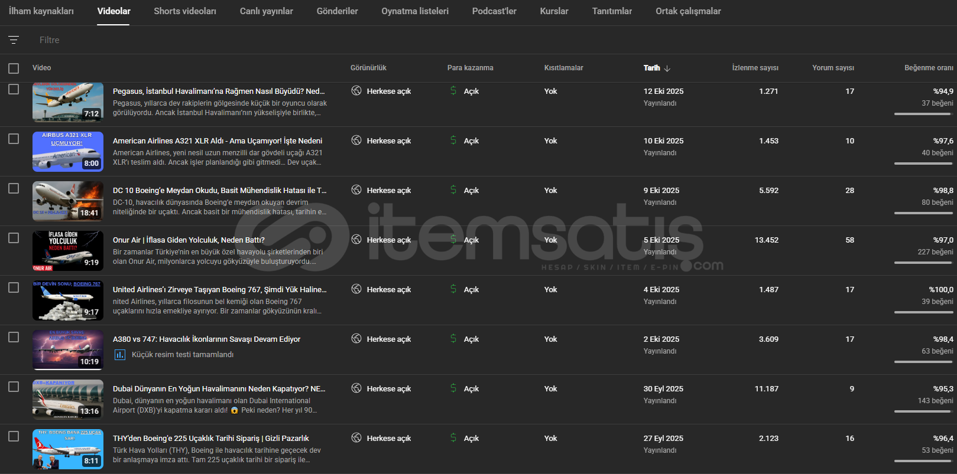Toggle the select-all videos checkbox in header
The image size is (957, 474).
point(14,68)
